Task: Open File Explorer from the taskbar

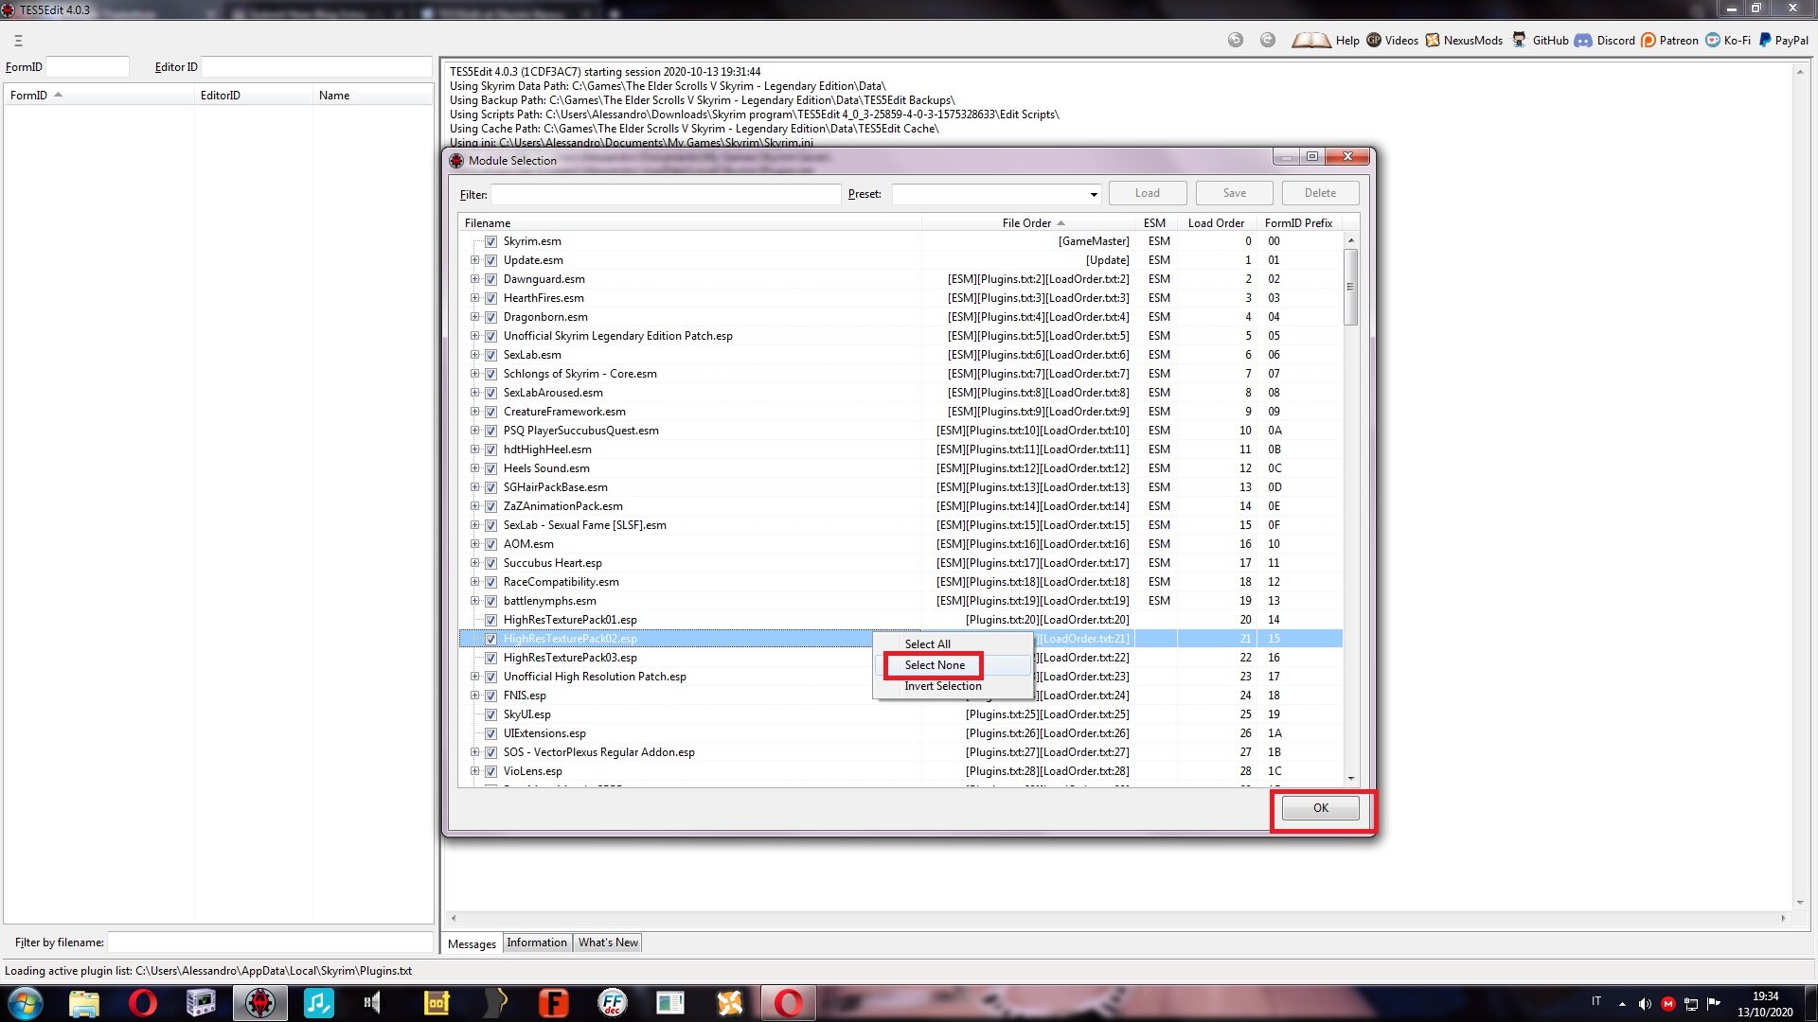Action: click(x=84, y=1003)
